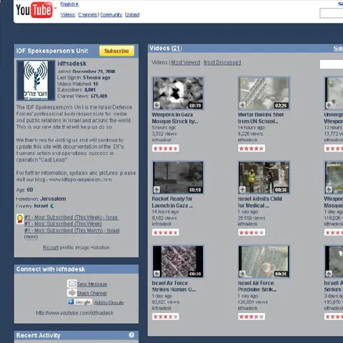Open the Community navigation link
343x343 pixels.
tap(111, 15)
